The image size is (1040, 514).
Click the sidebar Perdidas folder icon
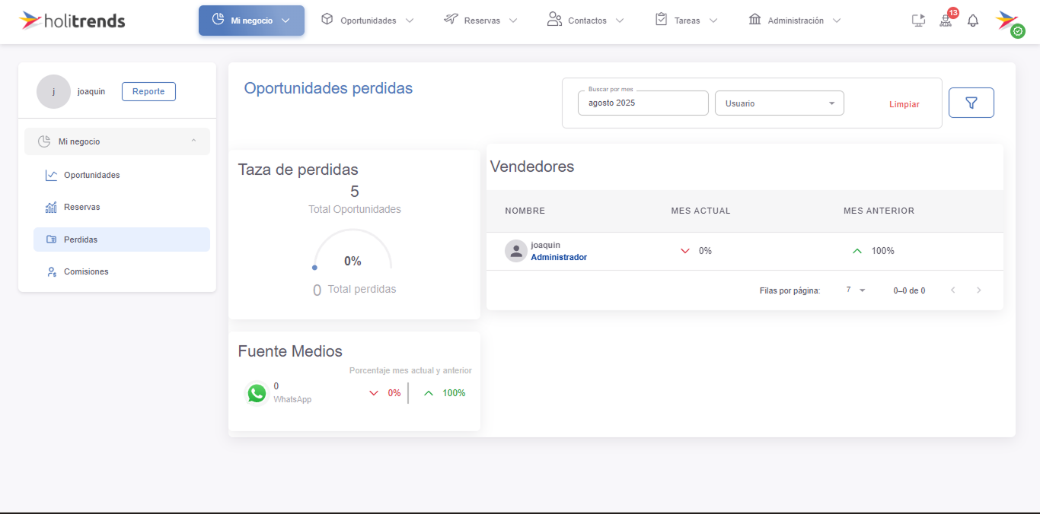51,240
